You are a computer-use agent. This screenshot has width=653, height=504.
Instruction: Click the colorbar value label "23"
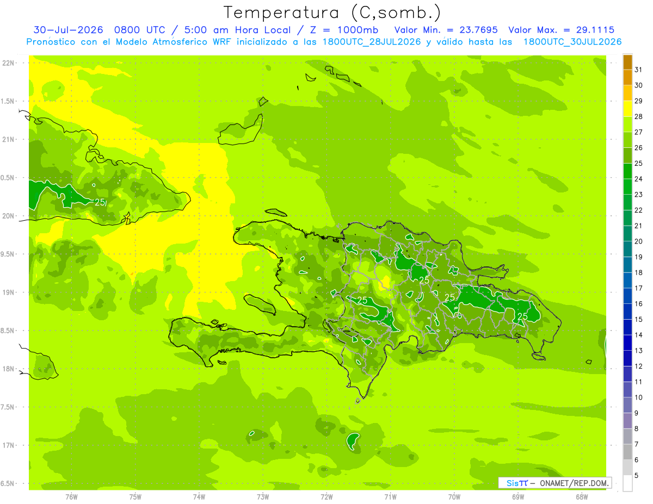639,194
